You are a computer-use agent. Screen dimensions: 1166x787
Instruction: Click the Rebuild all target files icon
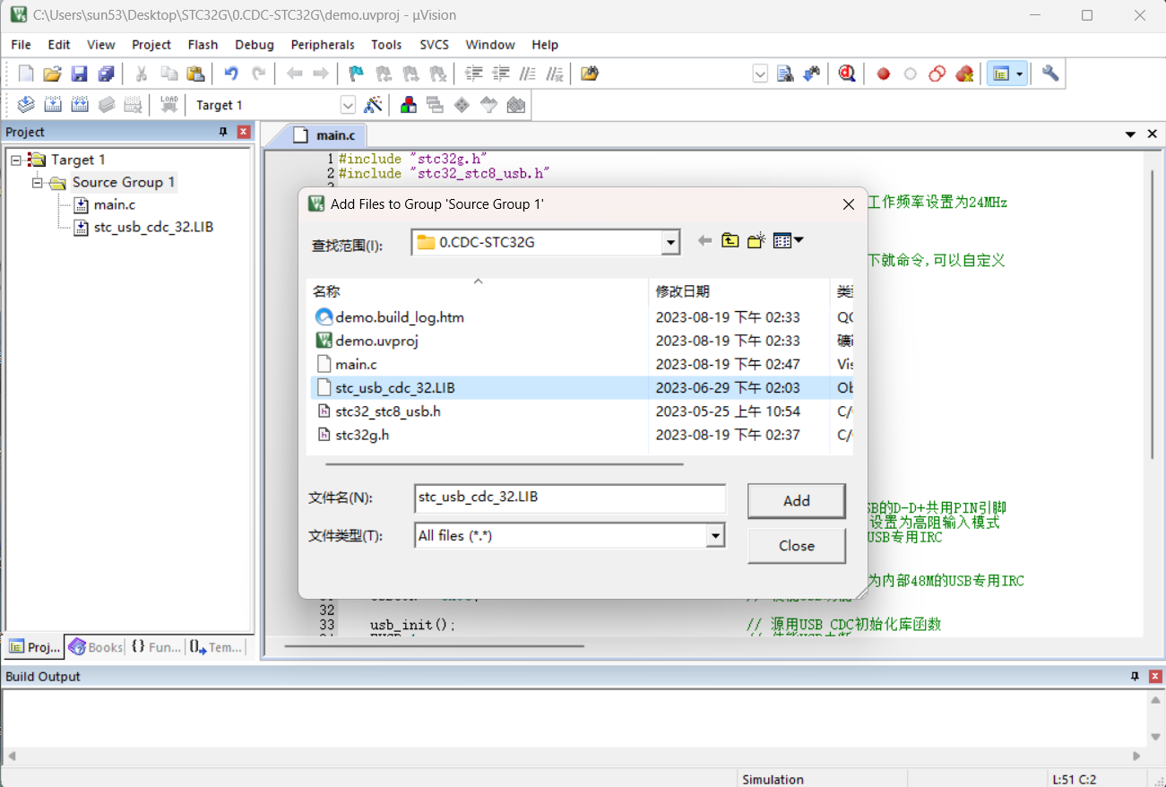coord(80,105)
